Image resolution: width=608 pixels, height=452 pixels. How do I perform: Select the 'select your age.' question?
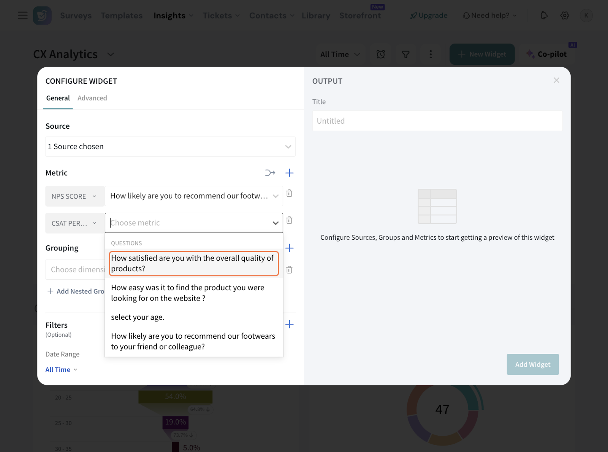point(138,317)
